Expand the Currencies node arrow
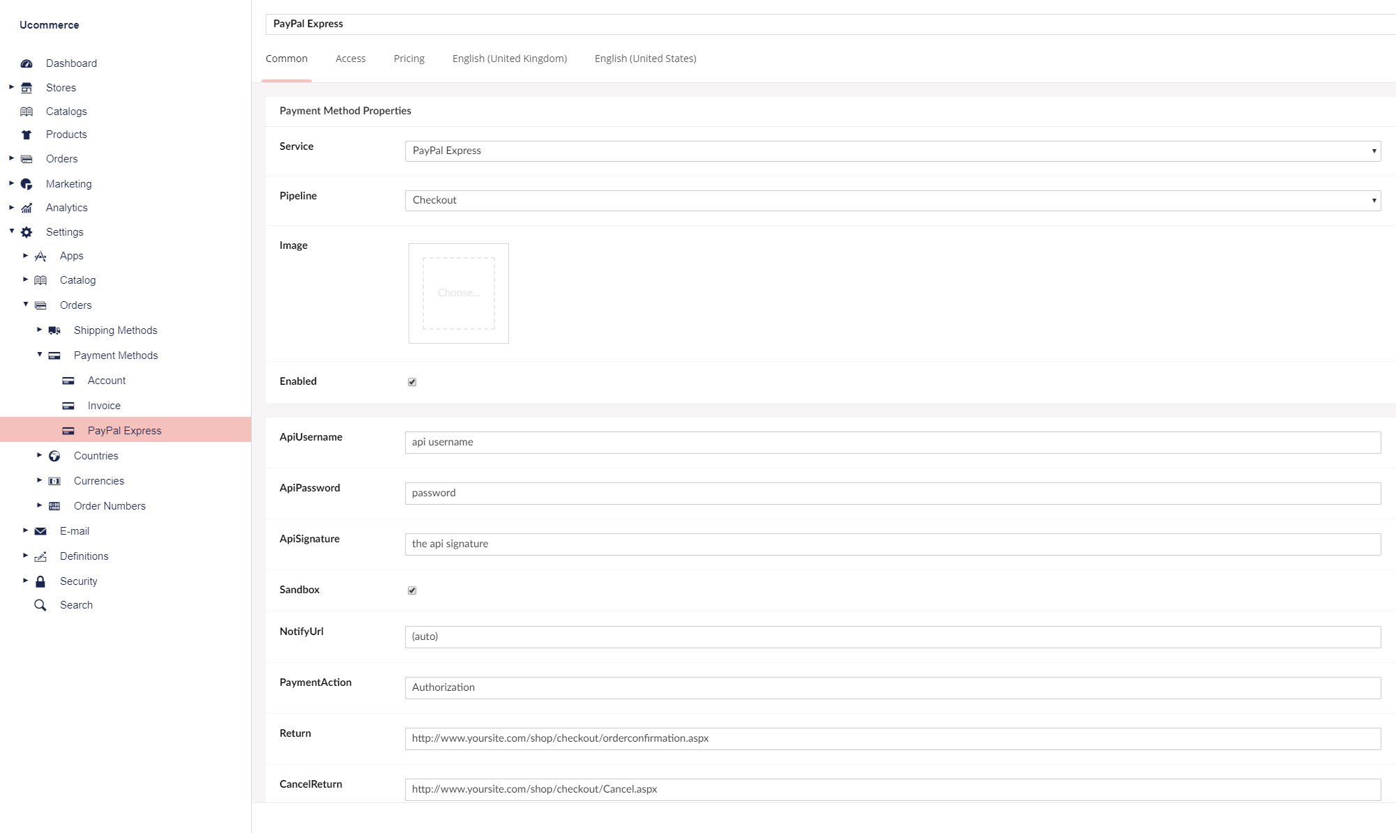 pyautogui.click(x=39, y=480)
